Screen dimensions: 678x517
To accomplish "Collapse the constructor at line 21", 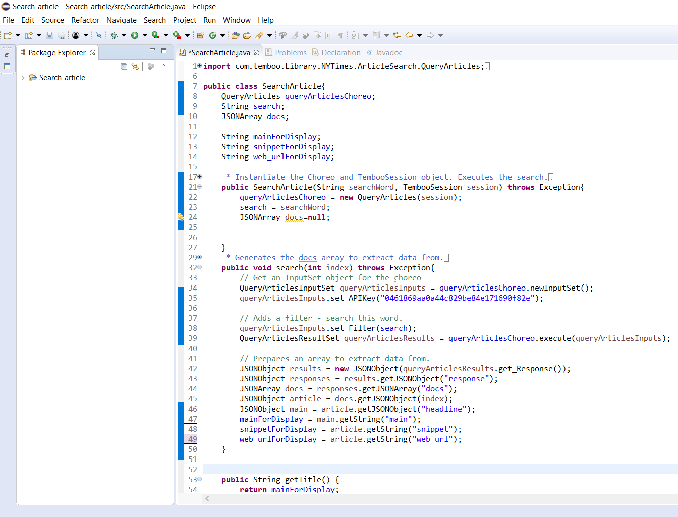I will coord(200,187).
